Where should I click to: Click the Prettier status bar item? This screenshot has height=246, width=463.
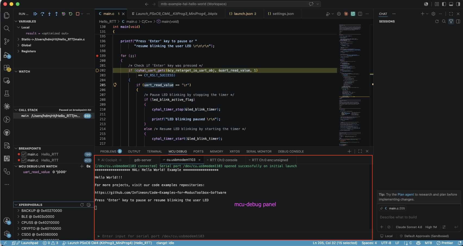point(445,243)
